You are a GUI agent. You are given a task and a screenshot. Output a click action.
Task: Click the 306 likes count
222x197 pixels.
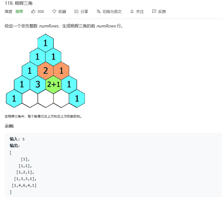pos(41,12)
